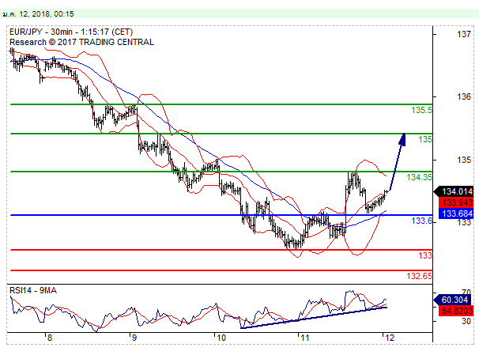This screenshot has height=355, width=479.
Task: Click the 133 red support level label
Action: pos(424,256)
